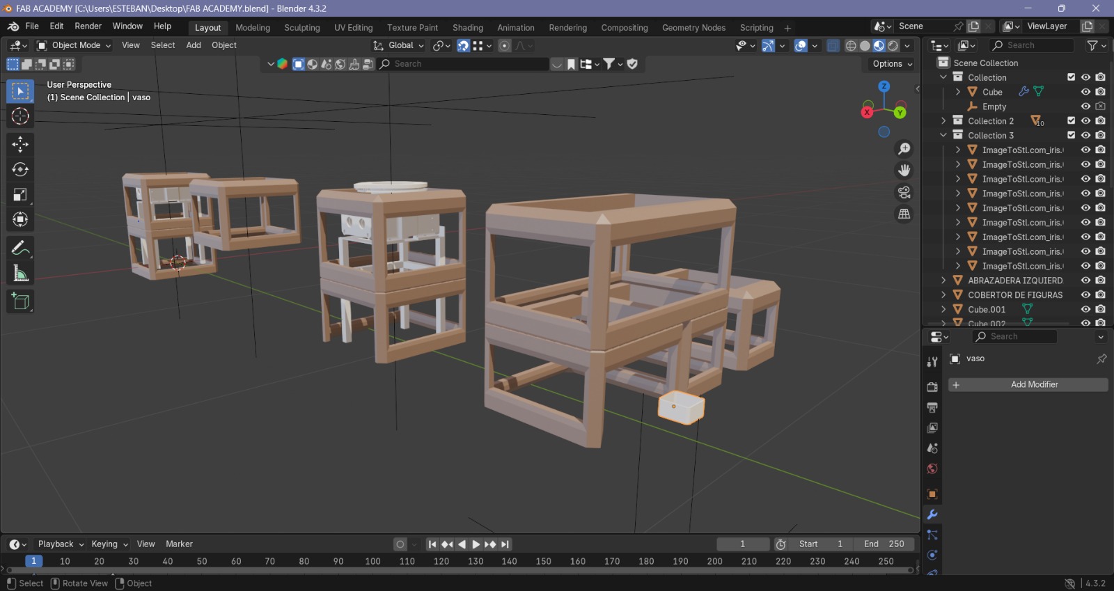The height and width of the screenshot is (591, 1114).
Task: Choose the Measure tool
Action: pyautogui.click(x=20, y=274)
